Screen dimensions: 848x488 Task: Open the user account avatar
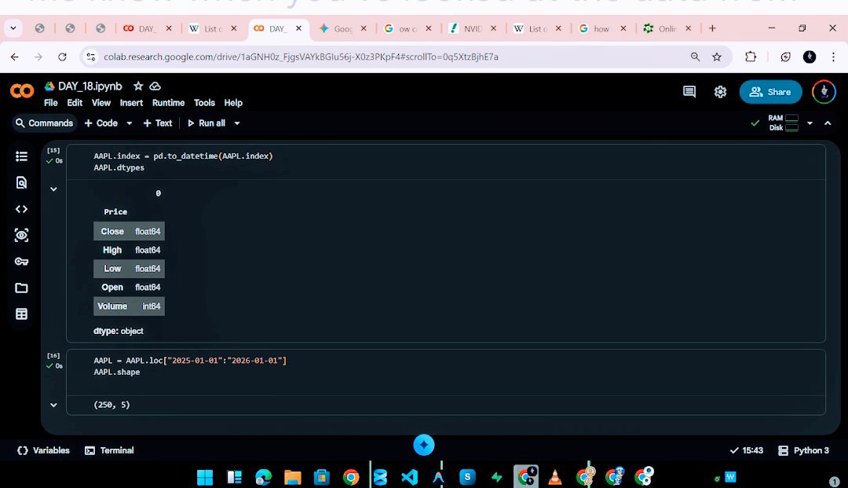point(824,92)
